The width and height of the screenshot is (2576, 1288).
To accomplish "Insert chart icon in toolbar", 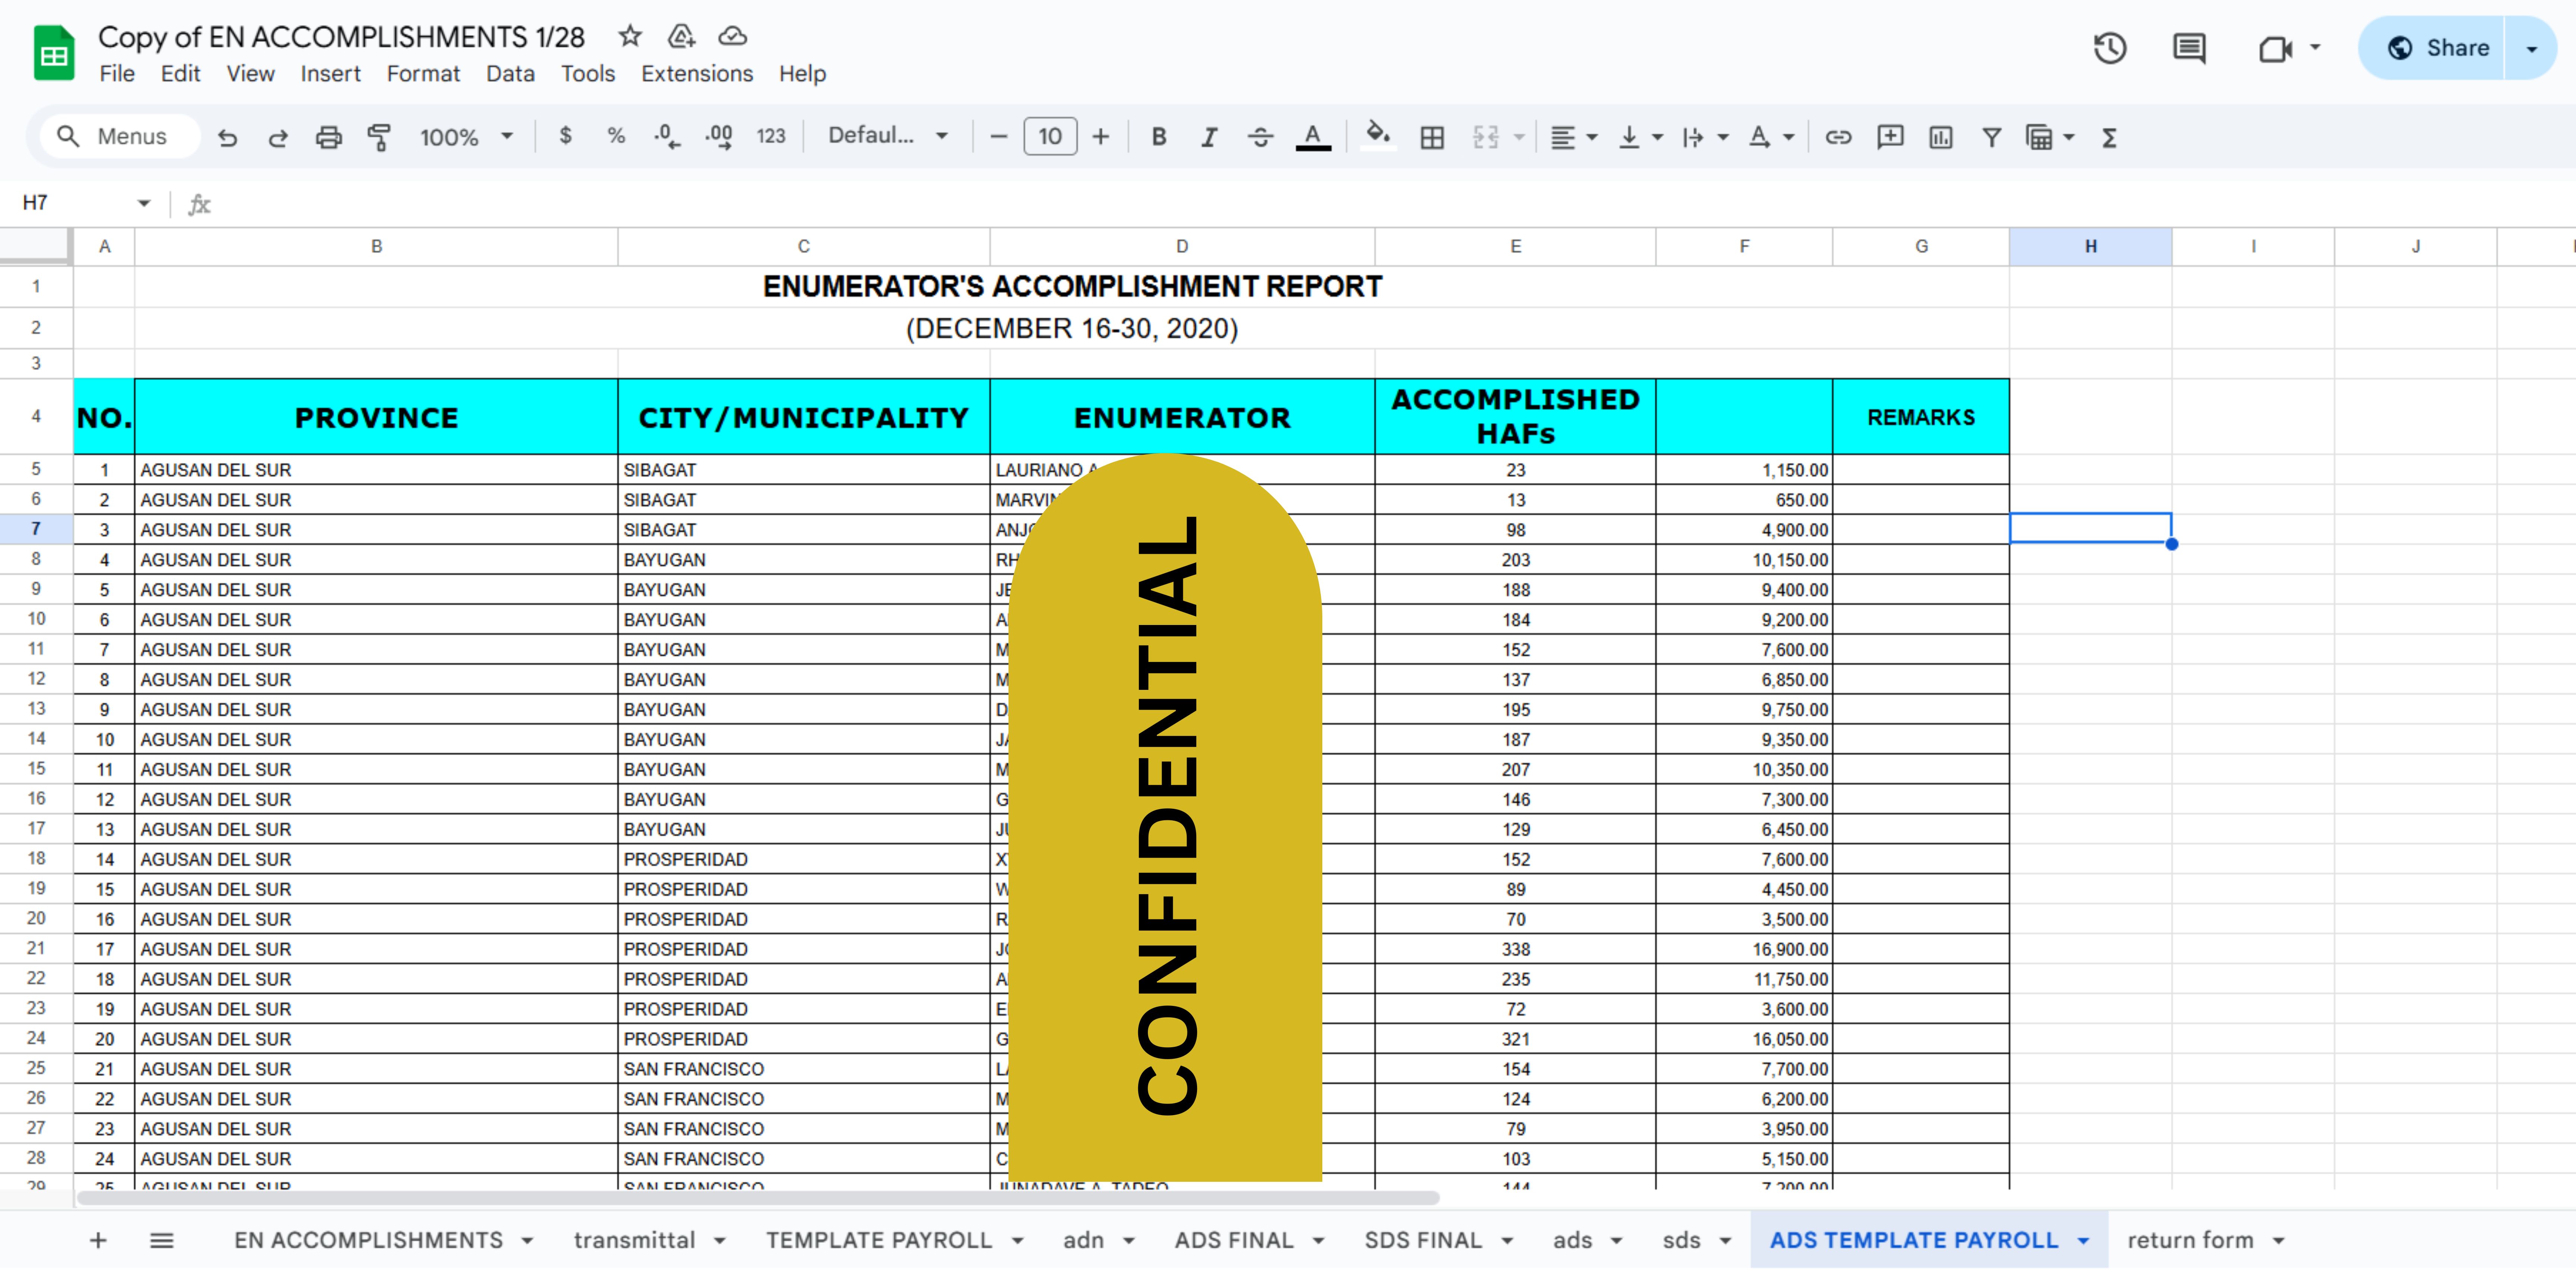I will tap(1941, 137).
